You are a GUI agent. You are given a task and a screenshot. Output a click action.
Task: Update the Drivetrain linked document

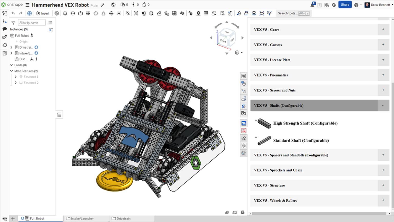(x=36, y=47)
